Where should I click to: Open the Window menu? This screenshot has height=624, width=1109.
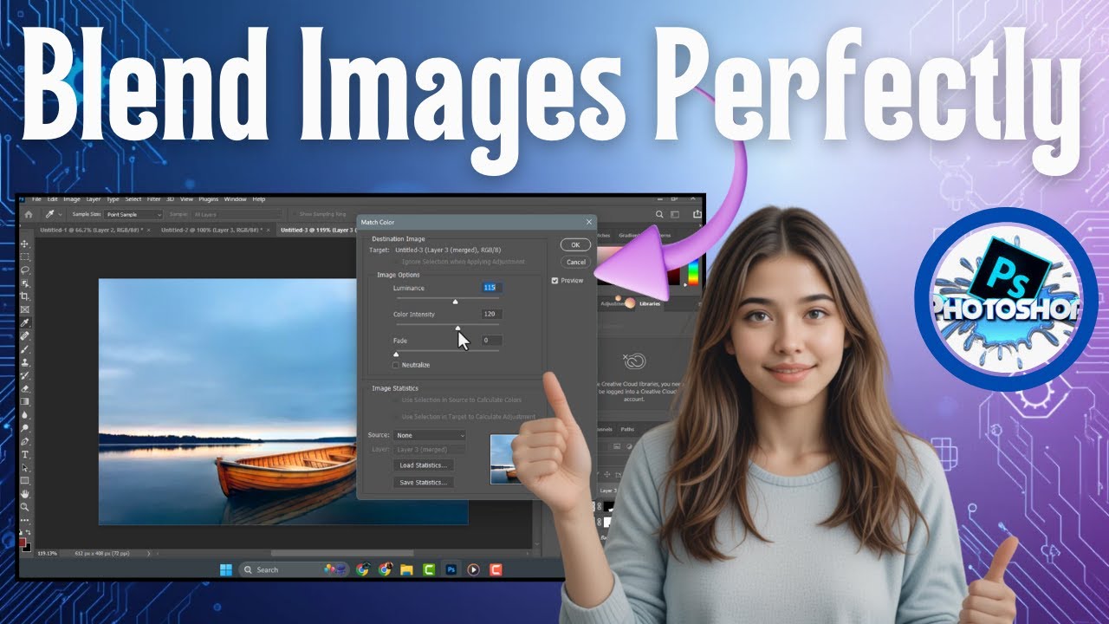tap(235, 199)
